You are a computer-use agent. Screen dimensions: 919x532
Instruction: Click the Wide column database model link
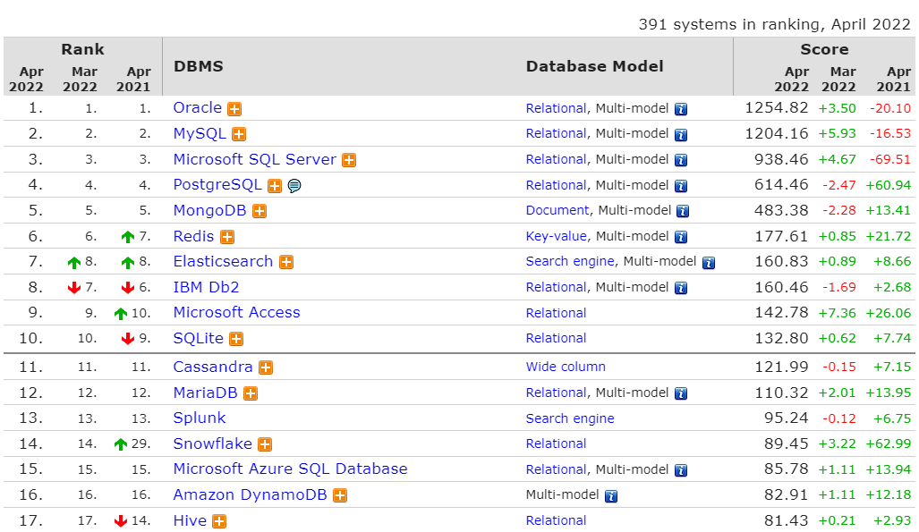[x=566, y=367]
